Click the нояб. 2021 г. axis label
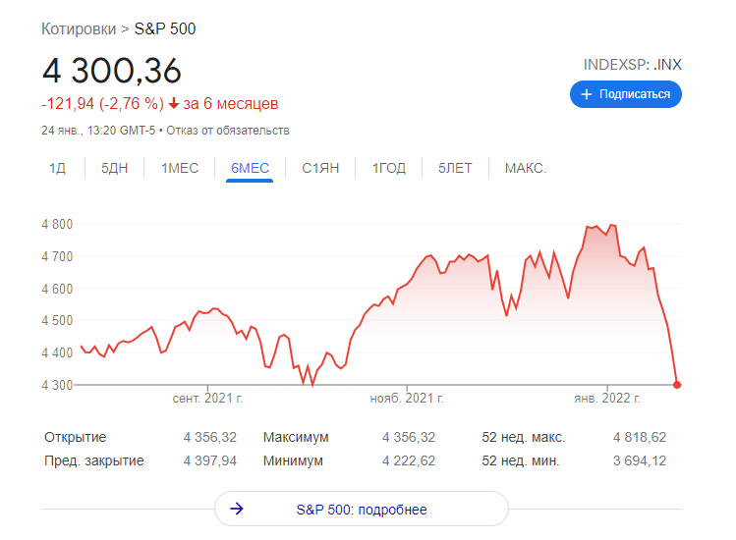The image size is (736, 540). point(407,400)
